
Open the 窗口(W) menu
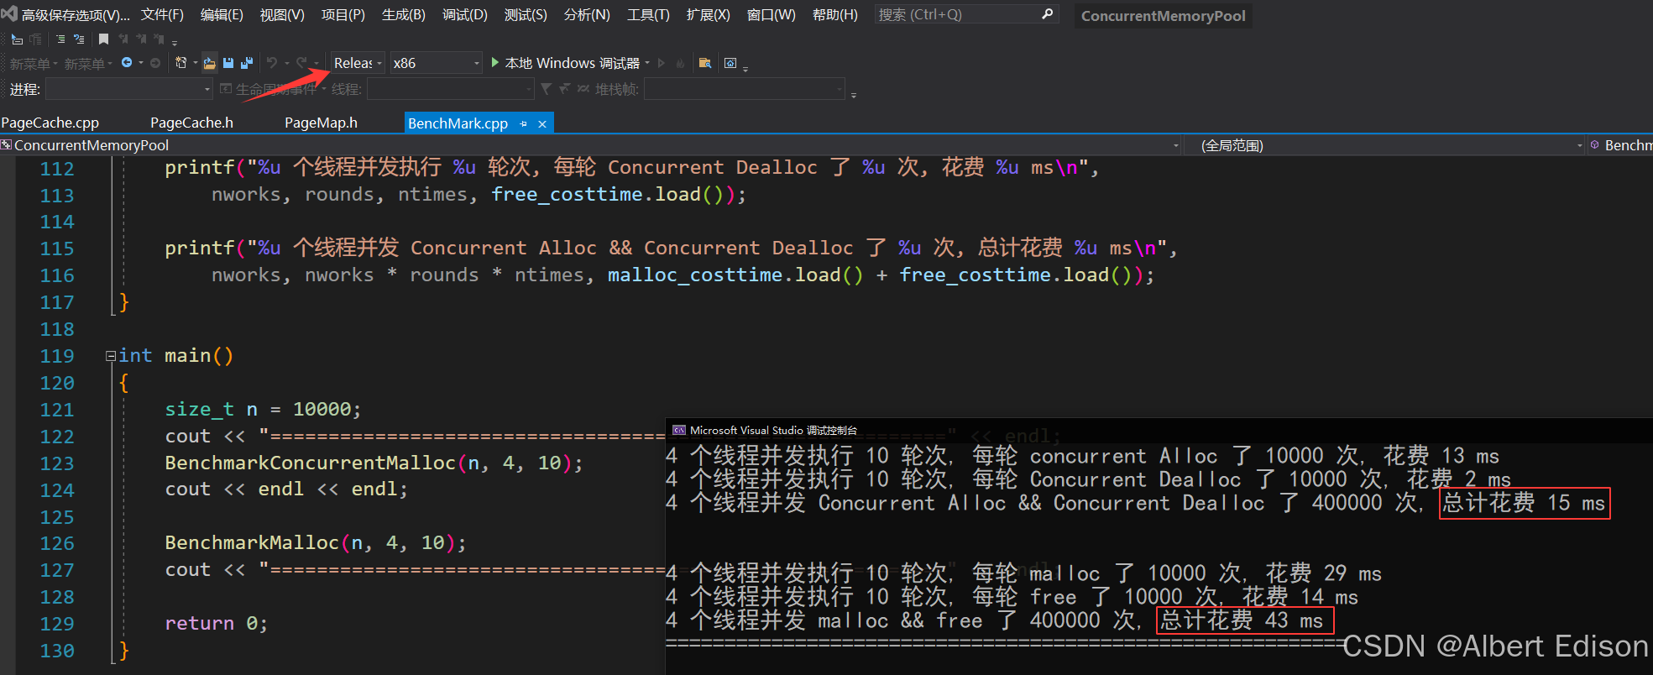pos(771,14)
